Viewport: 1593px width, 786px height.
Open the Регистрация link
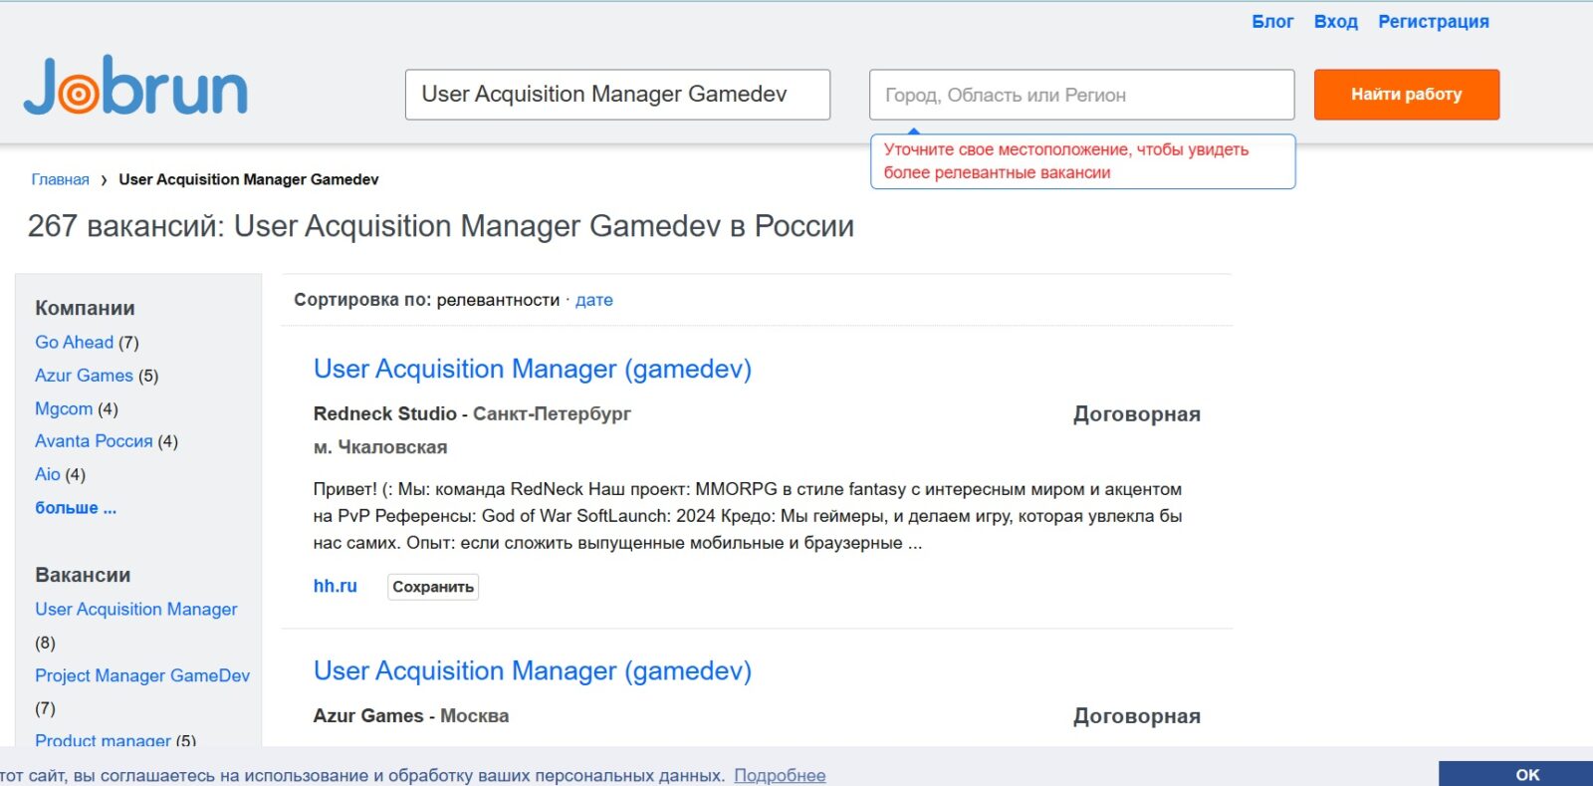pyautogui.click(x=1433, y=22)
